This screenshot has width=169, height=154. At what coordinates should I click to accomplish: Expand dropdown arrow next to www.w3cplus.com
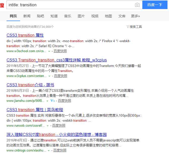(x=49, y=76)
